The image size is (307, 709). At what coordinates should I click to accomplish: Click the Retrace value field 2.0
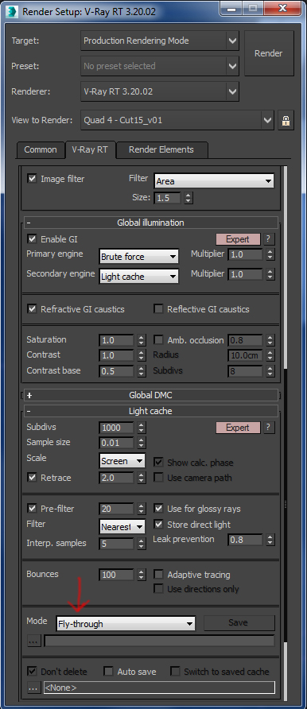tap(117, 478)
